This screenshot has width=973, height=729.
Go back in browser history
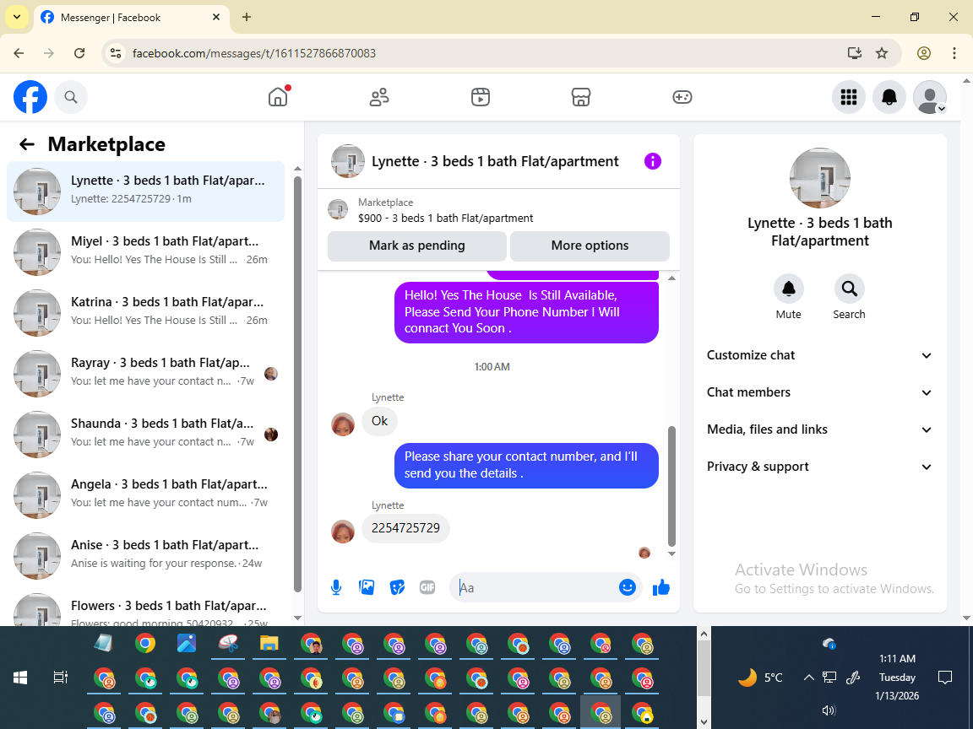coord(19,53)
